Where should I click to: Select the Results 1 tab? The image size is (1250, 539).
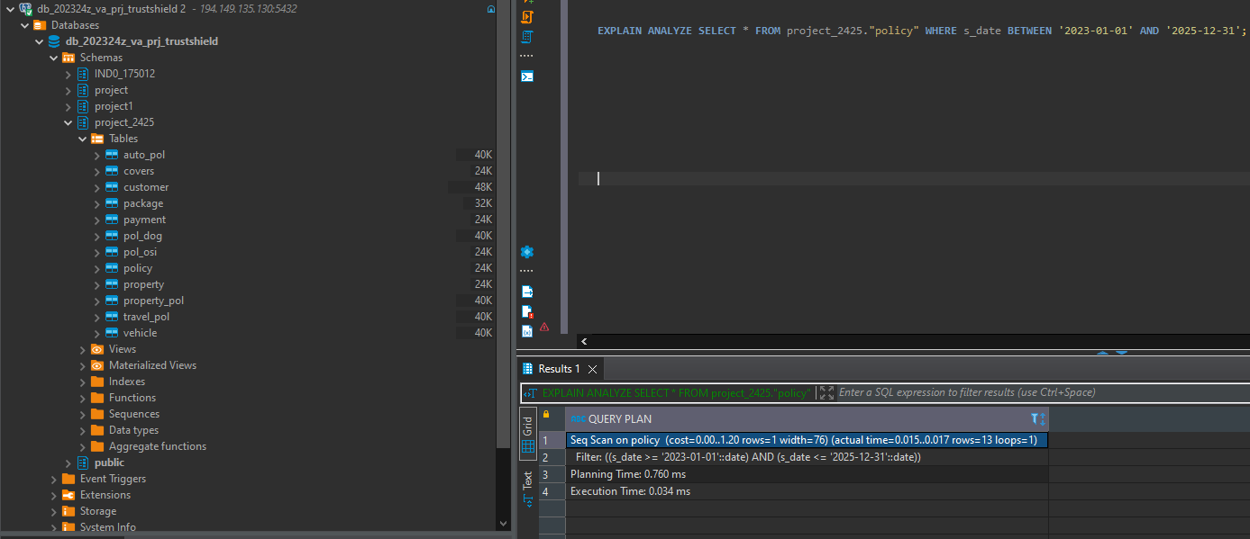[558, 369]
